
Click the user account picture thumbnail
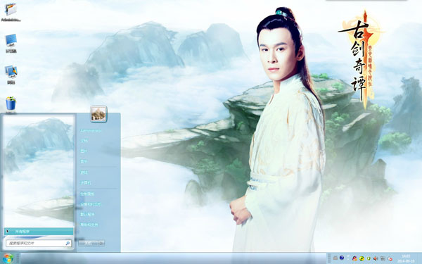click(x=98, y=113)
